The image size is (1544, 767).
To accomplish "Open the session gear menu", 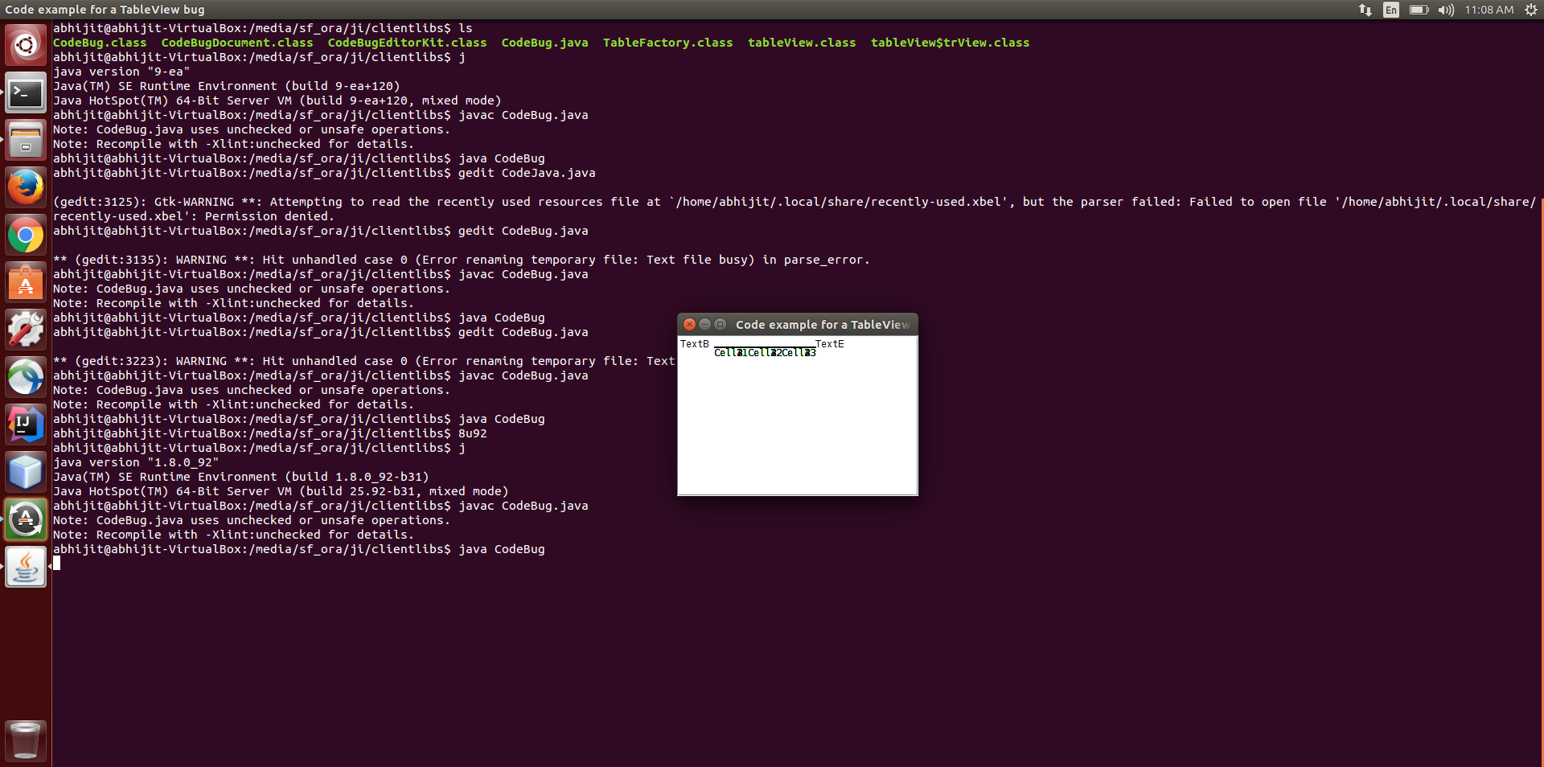I will click(x=1530, y=10).
